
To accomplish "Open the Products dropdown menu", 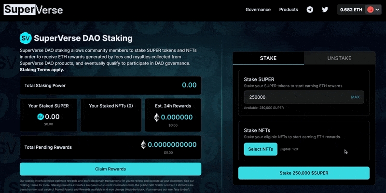I will click(291, 10).
